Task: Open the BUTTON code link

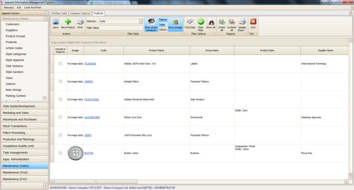Action: (89, 153)
